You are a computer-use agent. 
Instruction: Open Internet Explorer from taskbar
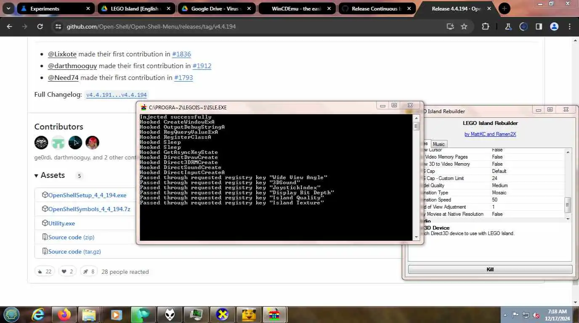coord(39,315)
